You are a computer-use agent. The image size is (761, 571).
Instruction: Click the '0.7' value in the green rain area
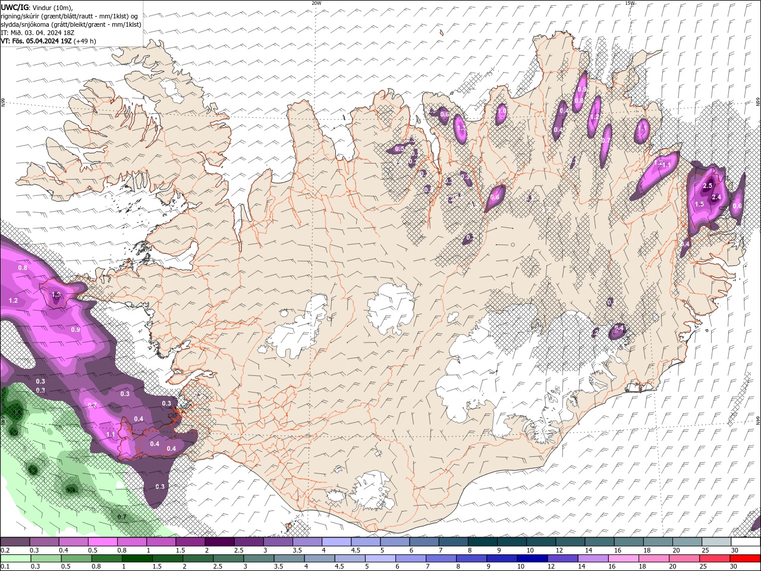click(122, 517)
